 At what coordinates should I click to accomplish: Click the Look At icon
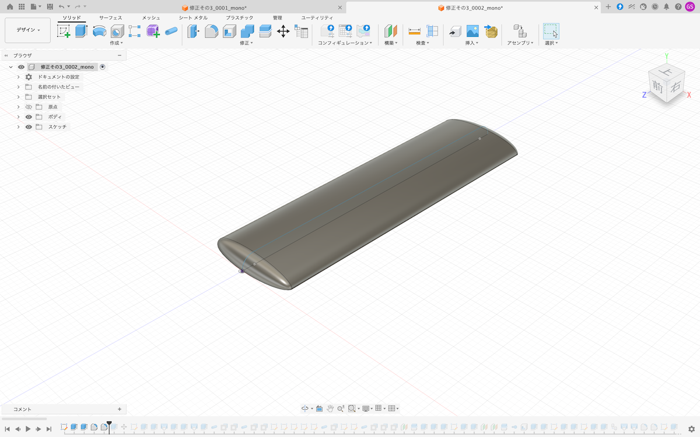pyautogui.click(x=320, y=408)
